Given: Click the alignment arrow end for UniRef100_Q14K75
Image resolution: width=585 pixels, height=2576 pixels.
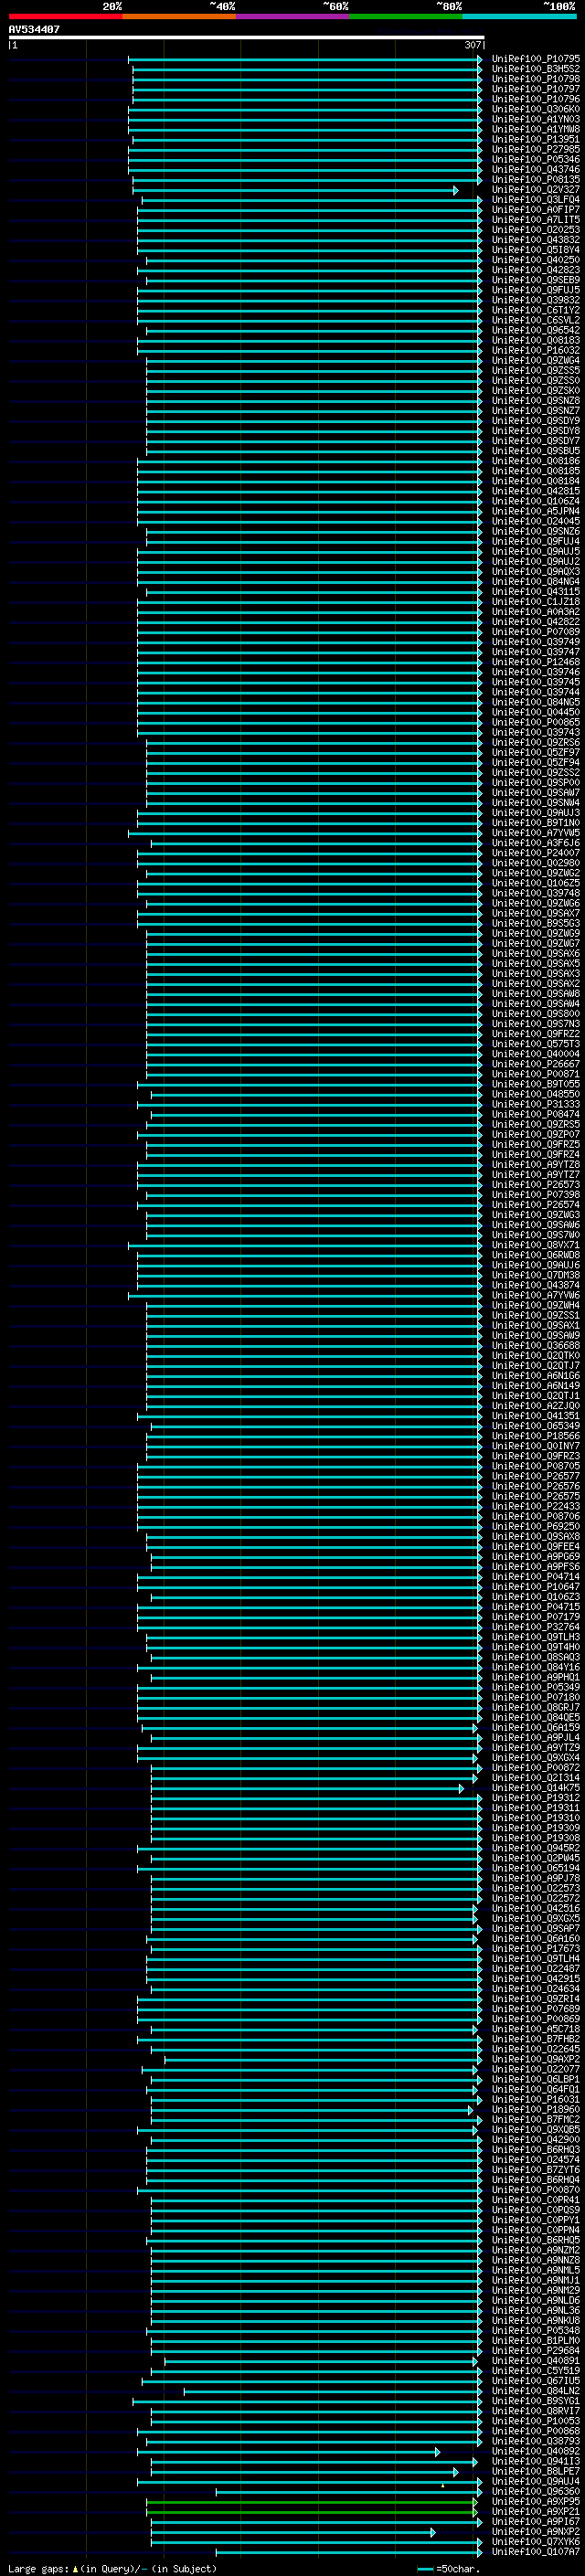Looking at the screenshot, I should [x=461, y=1788].
